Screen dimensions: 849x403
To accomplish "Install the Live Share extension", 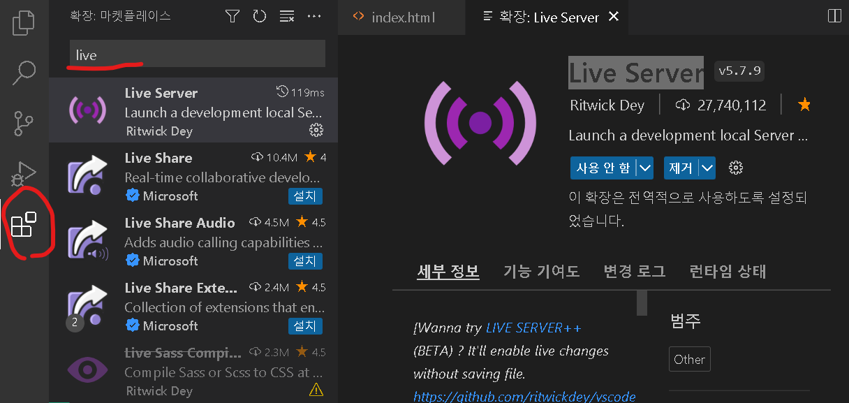I will [305, 196].
